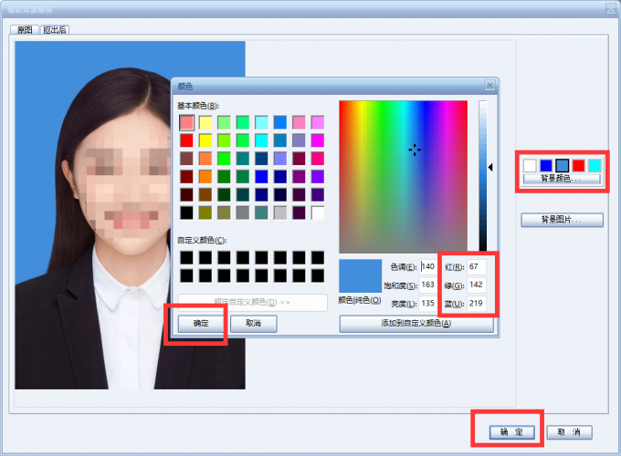The width and height of the screenshot is (621, 456).
Task: Select the selected light red basic color swatch
Action: pyautogui.click(x=186, y=122)
